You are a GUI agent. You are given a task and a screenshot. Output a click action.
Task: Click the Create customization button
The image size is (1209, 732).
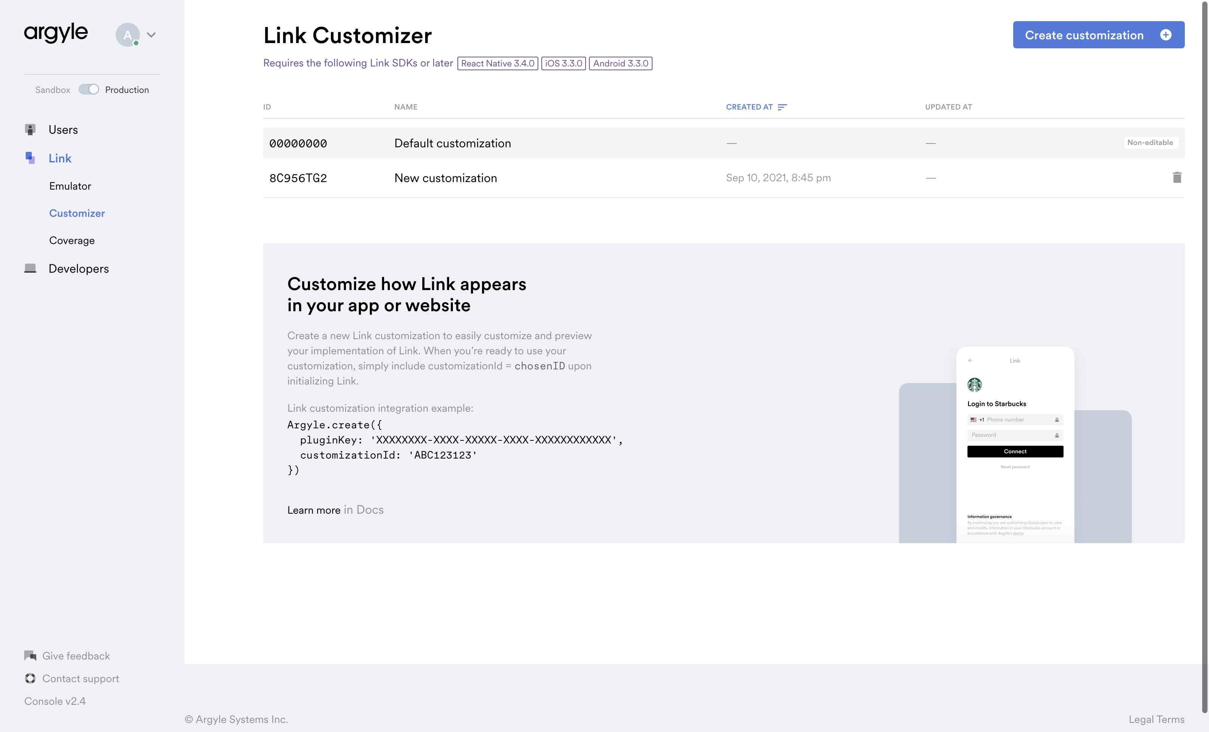(1099, 35)
